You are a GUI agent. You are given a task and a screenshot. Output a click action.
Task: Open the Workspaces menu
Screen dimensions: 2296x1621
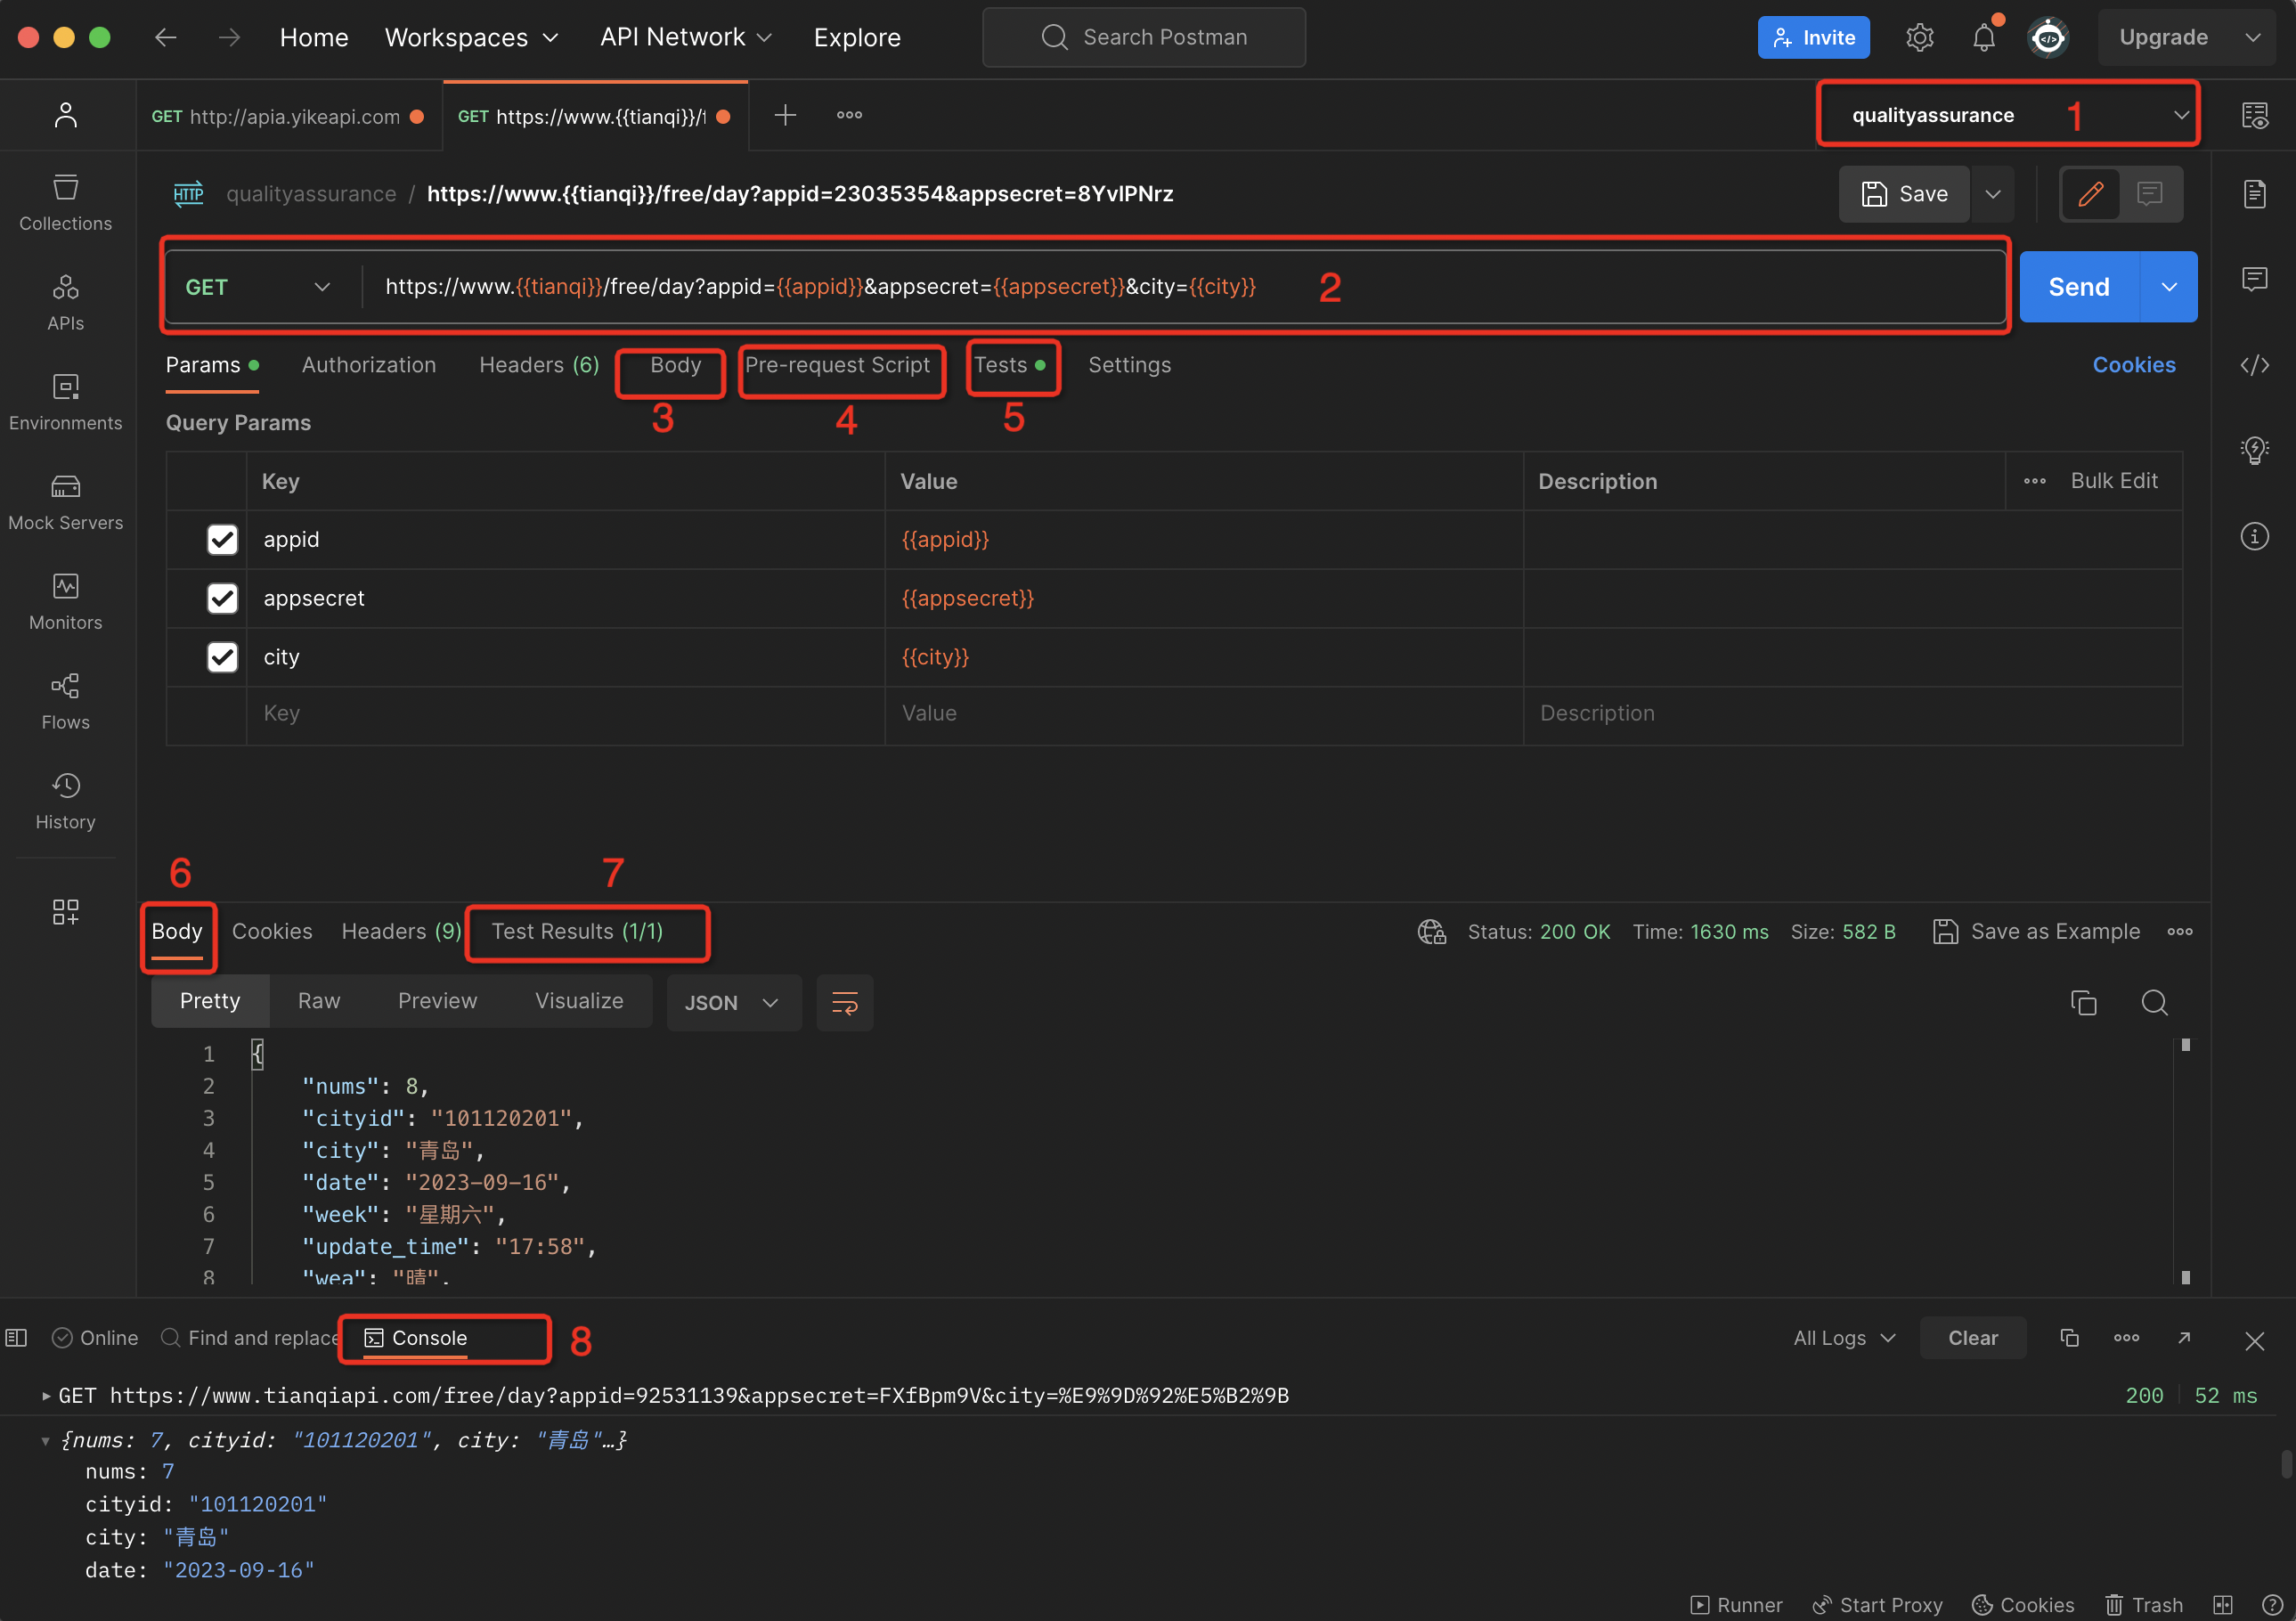pos(471,37)
